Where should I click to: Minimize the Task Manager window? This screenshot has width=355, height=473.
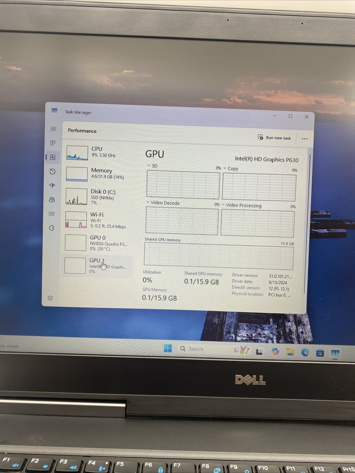tap(275, 116)
